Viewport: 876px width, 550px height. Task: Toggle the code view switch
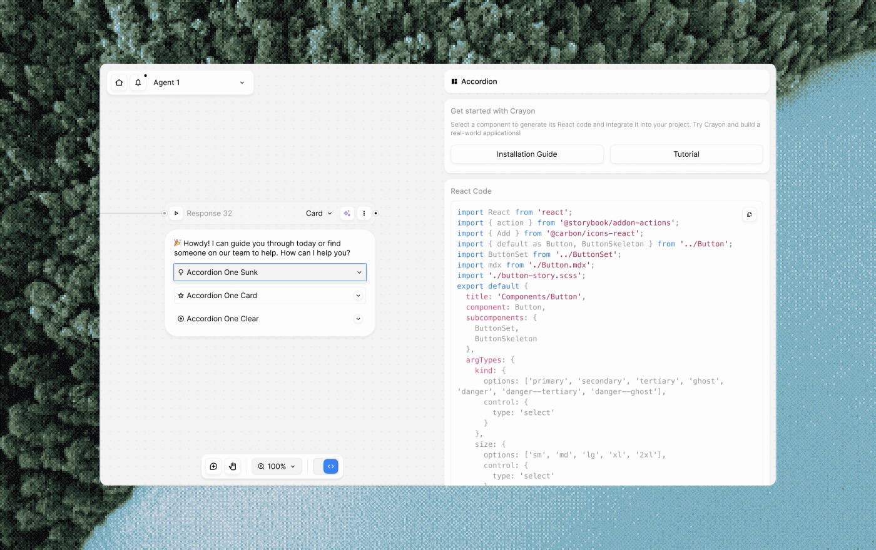326,466
